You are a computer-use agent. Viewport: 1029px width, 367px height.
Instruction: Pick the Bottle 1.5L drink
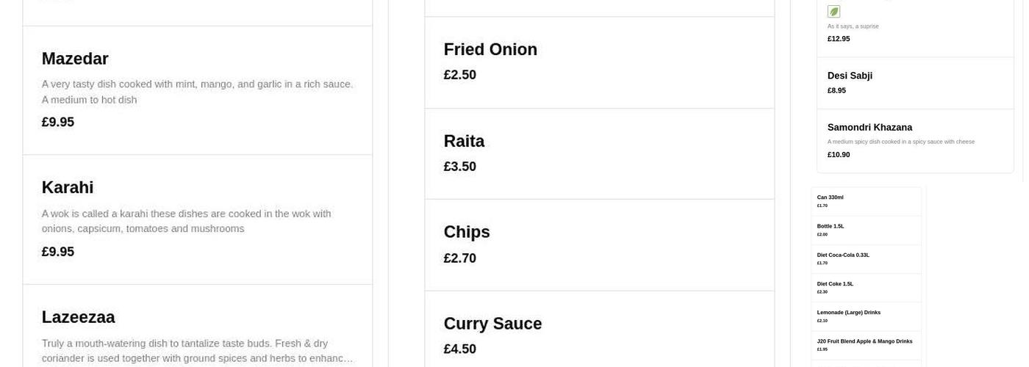831,226
